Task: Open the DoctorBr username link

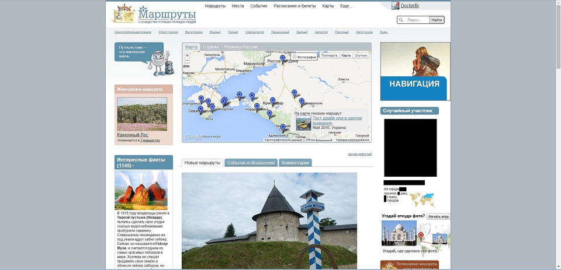Action: [x=410, y=6]
